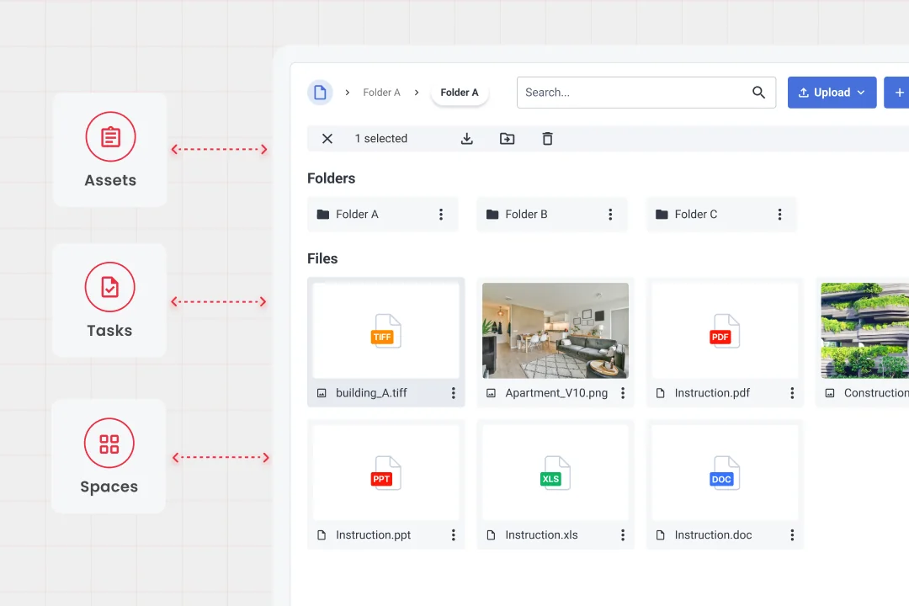Viewport: 909px width, 606px height.
Task: Click the blue plus button
Action: pos(897,93)
